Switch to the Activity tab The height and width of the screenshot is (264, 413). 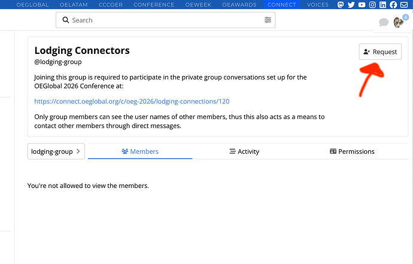point(244,151)
